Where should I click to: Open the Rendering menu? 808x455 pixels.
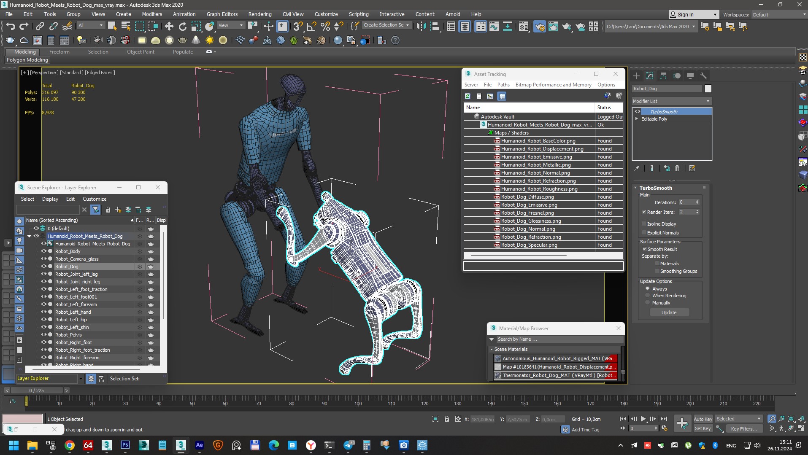coord(259,14)
